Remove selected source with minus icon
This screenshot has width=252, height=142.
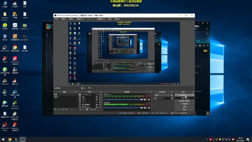[83, 109]
